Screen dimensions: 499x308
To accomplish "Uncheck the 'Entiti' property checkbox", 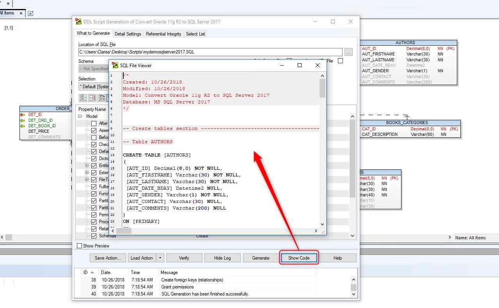I will [x=94, y=166].
